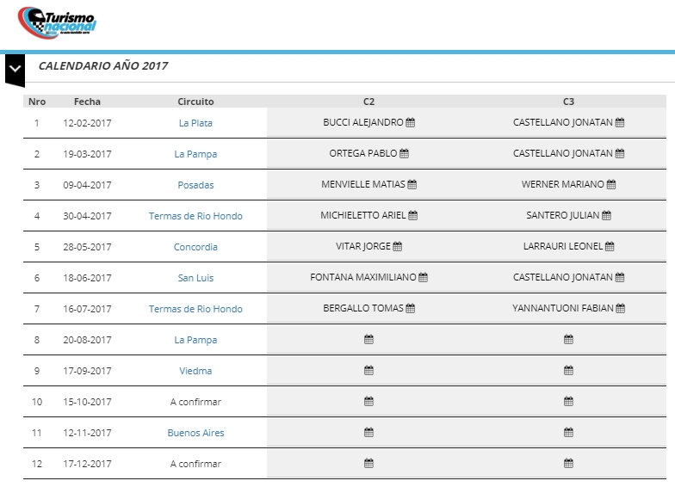Open calendar icon next to Werner Mariano
The width and height of the screenshot is (675, 487).
[611, 185]
